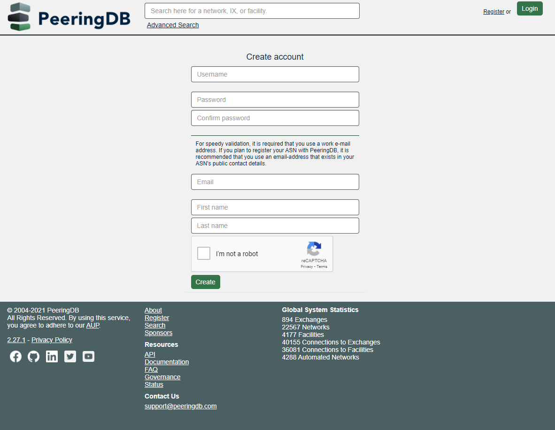Check the I'm not a robot box

204,254
